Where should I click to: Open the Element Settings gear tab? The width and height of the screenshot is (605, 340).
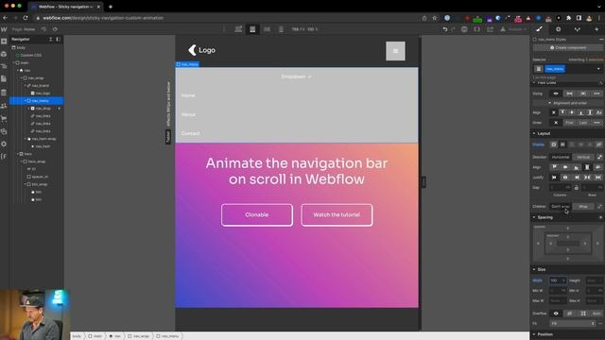(558, 29)
